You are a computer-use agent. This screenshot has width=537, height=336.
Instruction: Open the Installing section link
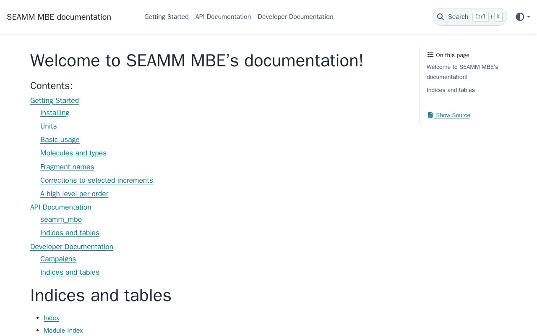(x=55, y=113)
